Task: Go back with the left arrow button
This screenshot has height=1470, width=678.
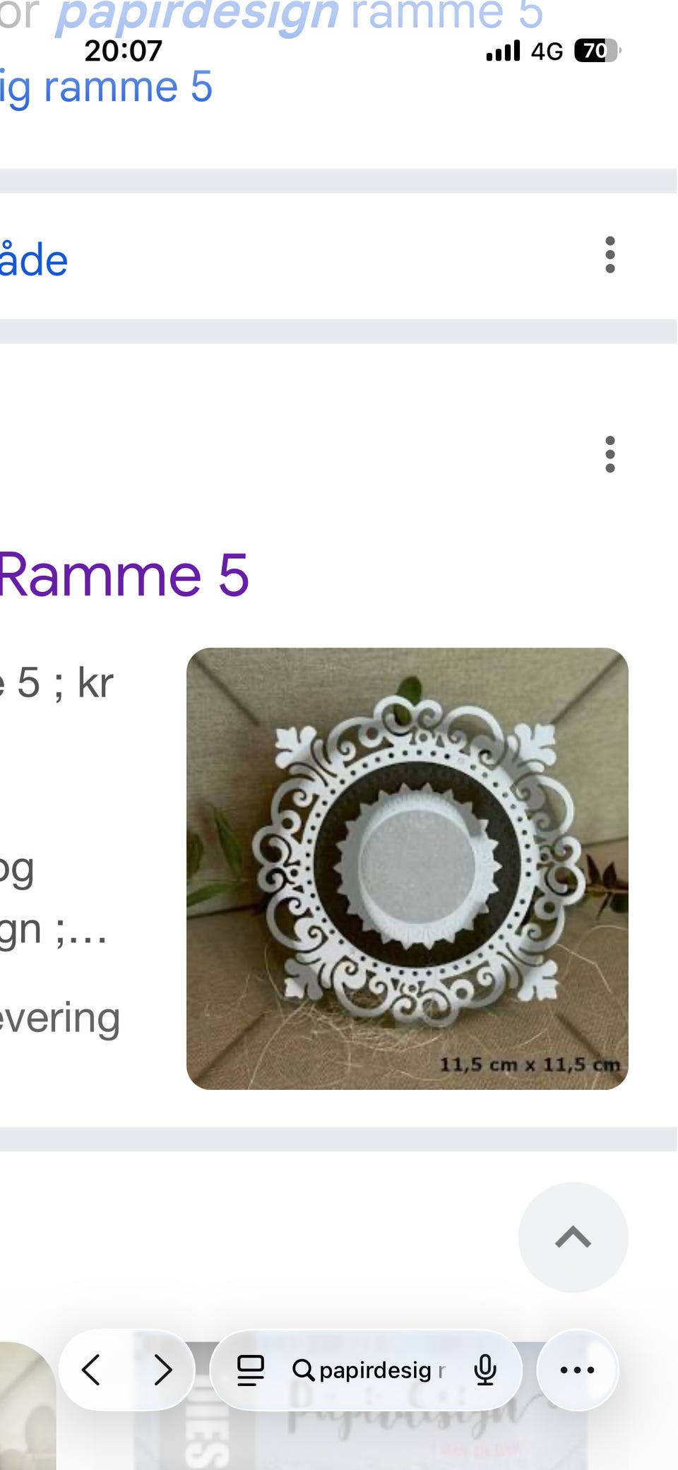Action: coord(92,1370)
